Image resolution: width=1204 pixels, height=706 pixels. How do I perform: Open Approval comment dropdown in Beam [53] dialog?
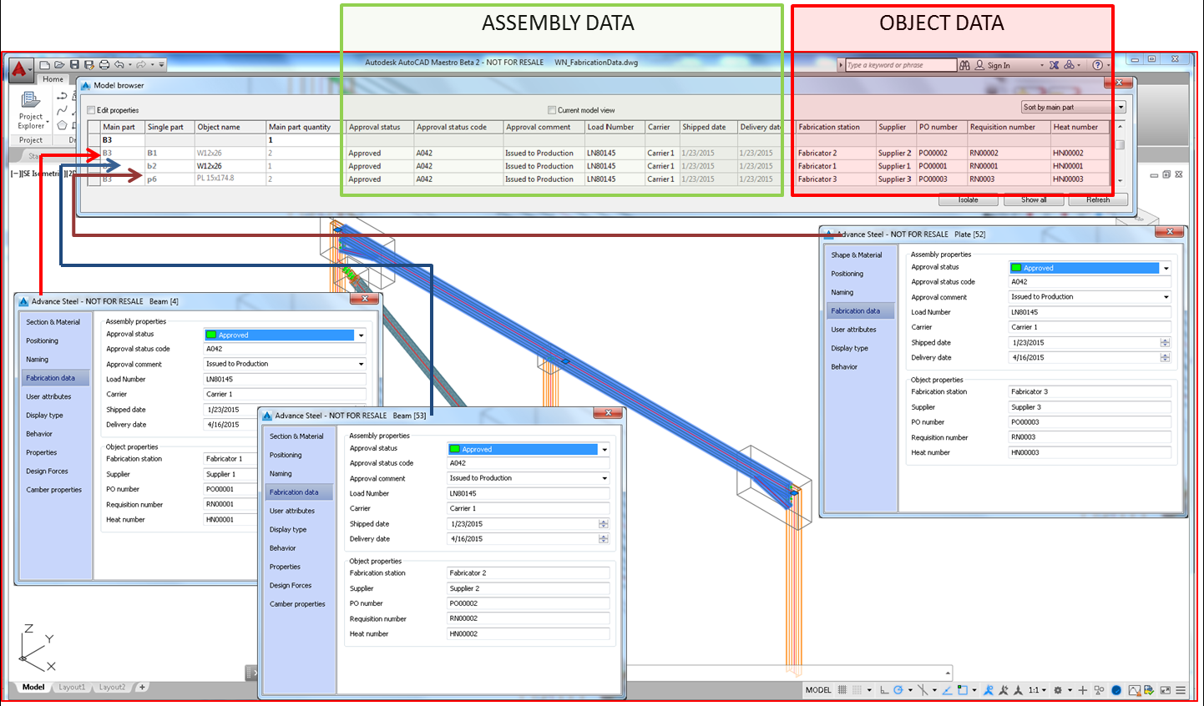pos(605,478)
